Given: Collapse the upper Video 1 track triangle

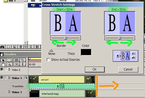Looking at the screenshot, I should point(10,78).
